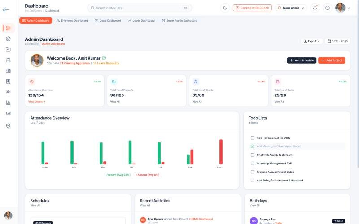This screenshot has width=359, height=224.
Task: Open the employees people sidebar icon
Action: pyautogui.click(x=8, y=60)
